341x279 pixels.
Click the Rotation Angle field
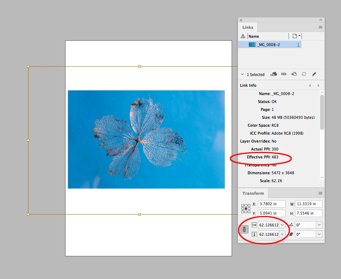(x=305, y=225)
